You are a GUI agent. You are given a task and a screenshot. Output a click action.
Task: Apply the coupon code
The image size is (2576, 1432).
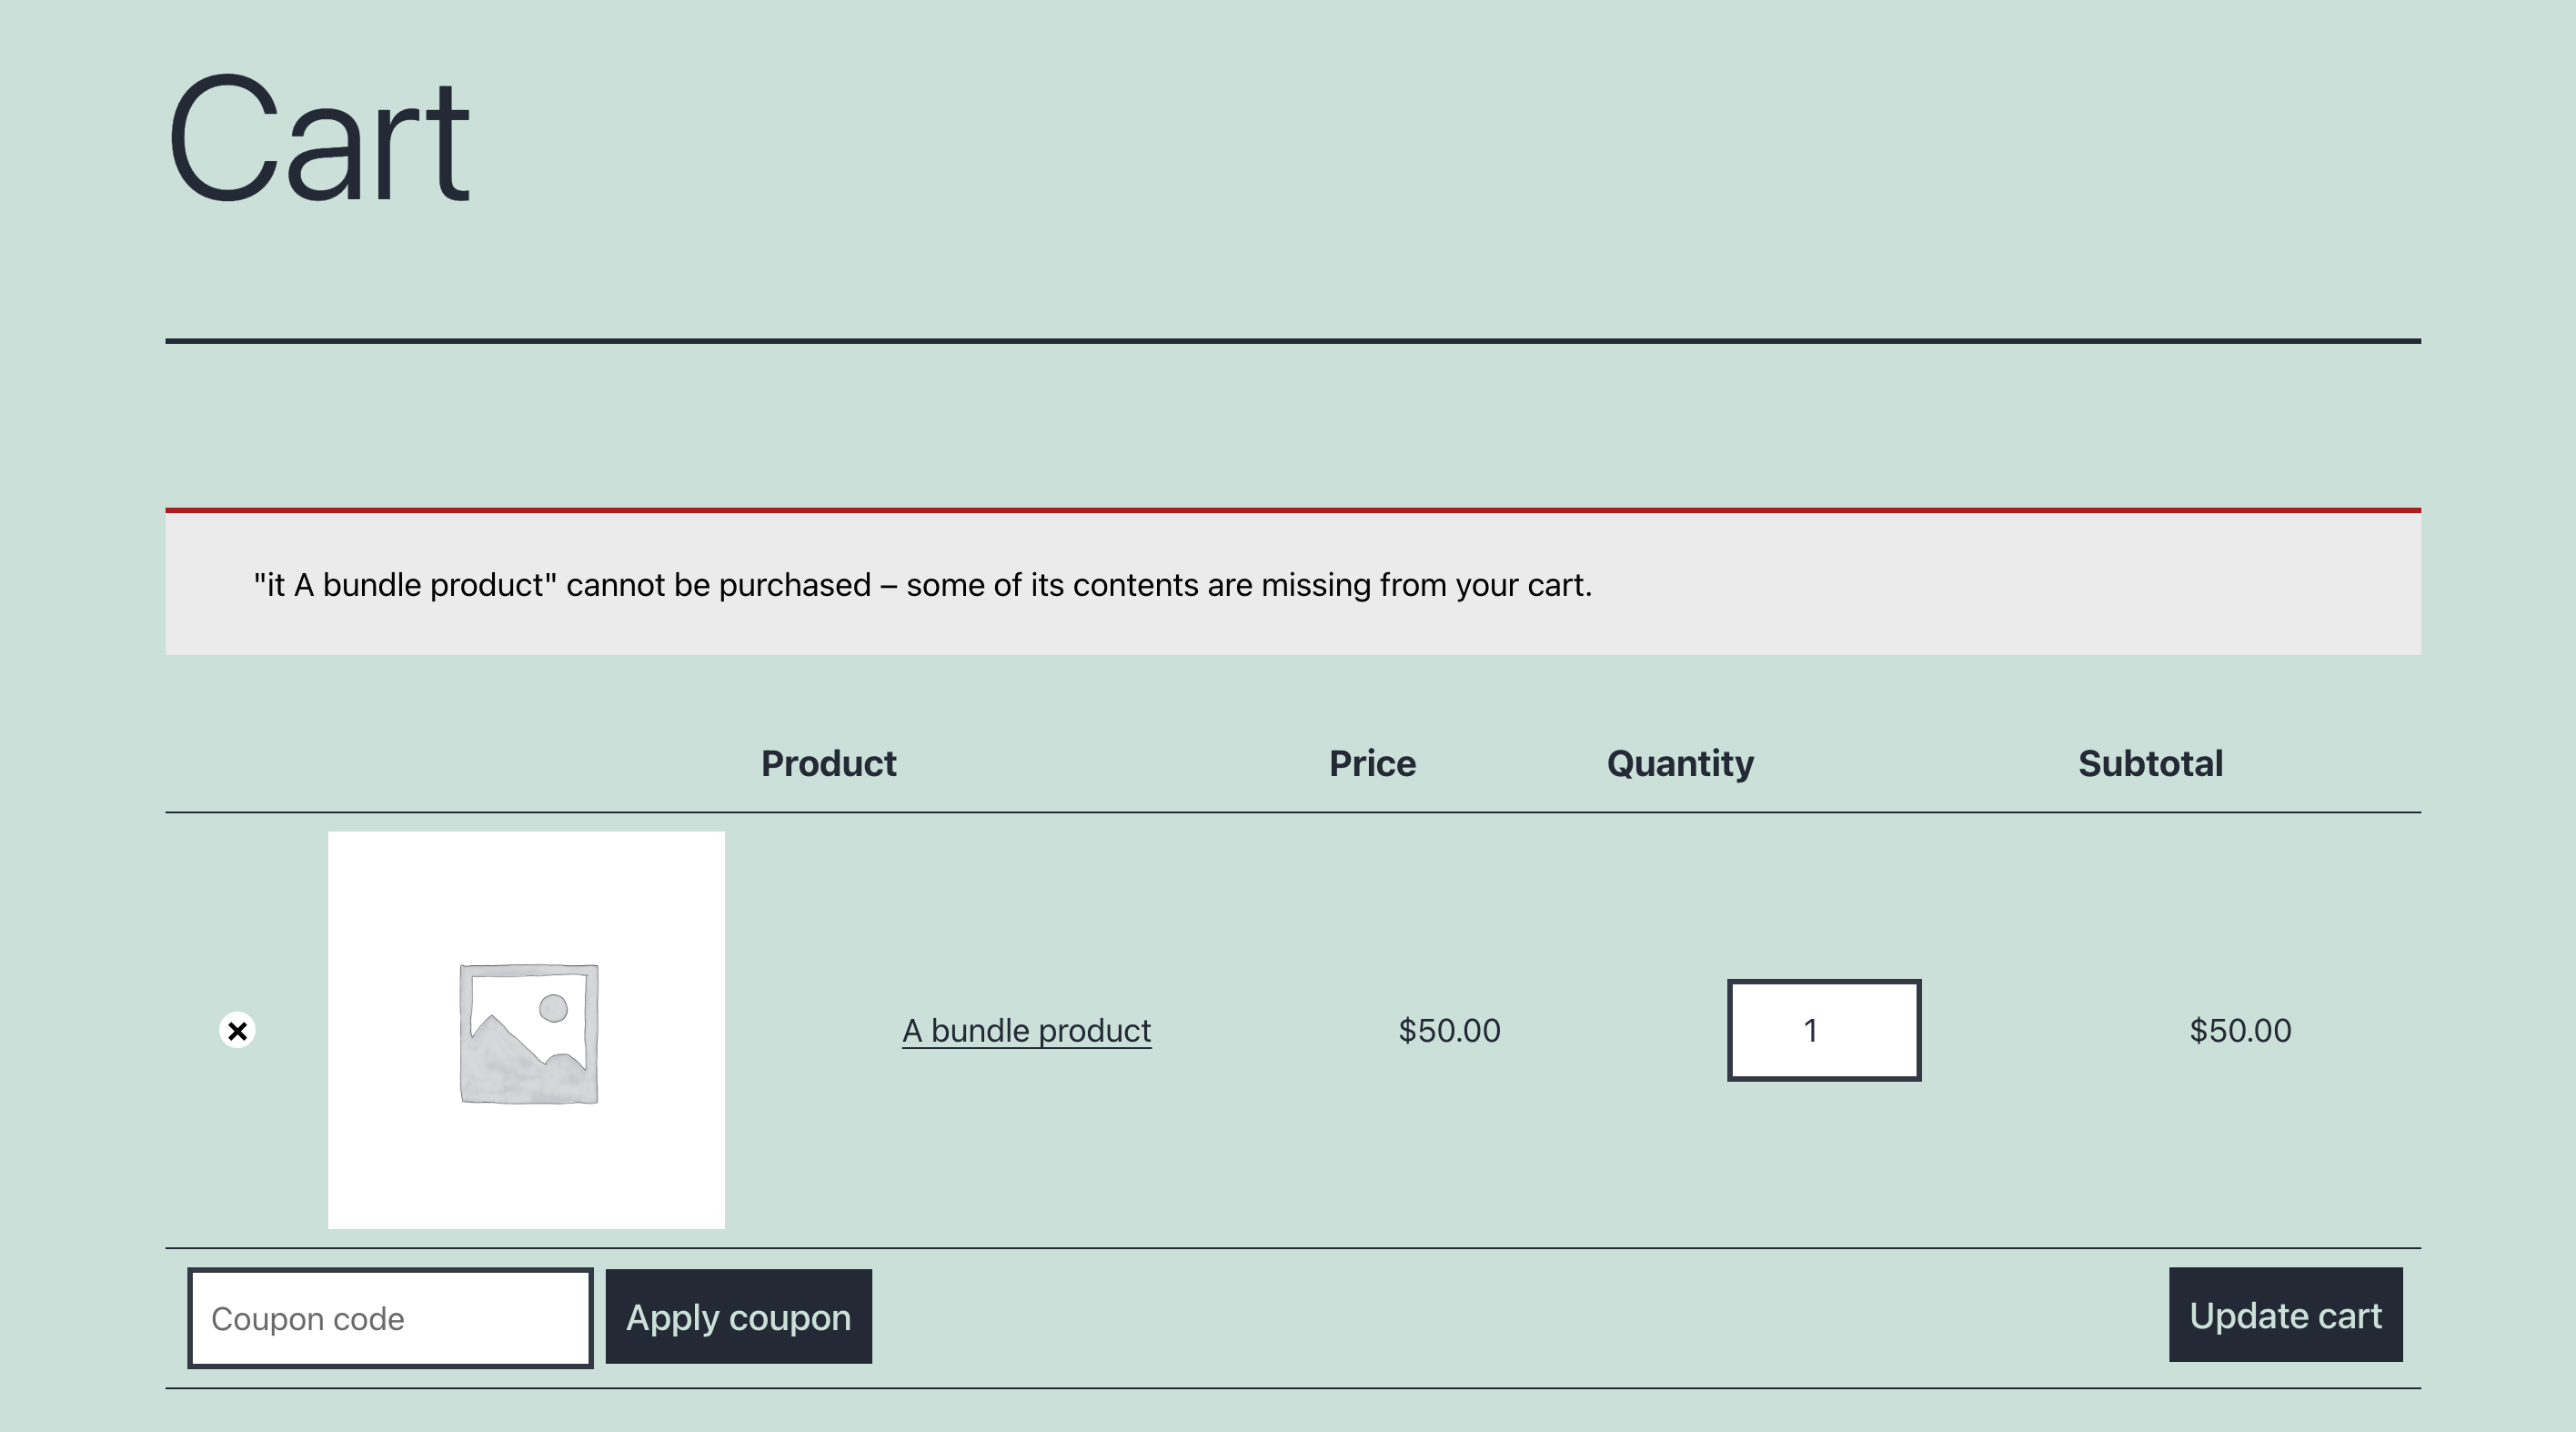739,1317
